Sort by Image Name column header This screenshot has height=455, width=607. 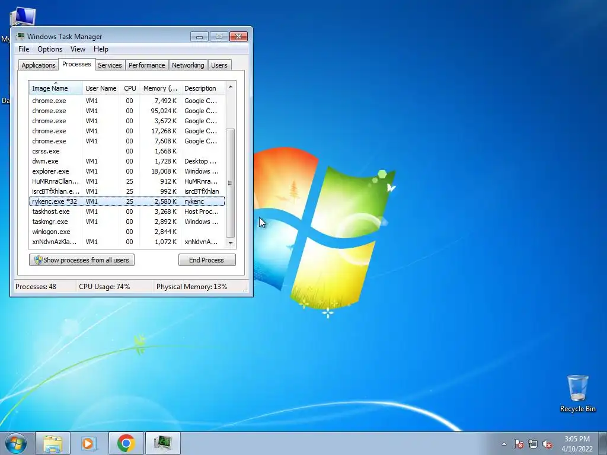pyautogui.click(x=55, y=88)
